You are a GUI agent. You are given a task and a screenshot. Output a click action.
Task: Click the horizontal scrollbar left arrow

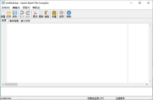point(3,84)
